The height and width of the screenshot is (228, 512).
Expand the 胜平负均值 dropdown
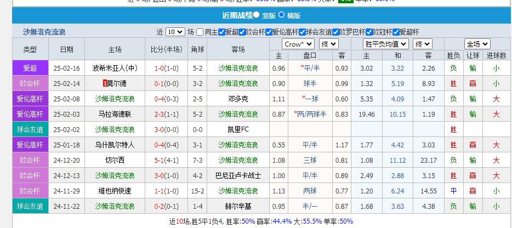click(x=387, y=44)
